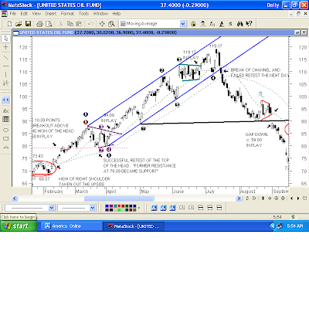
Task: Open the File menu
Action: 13,14
